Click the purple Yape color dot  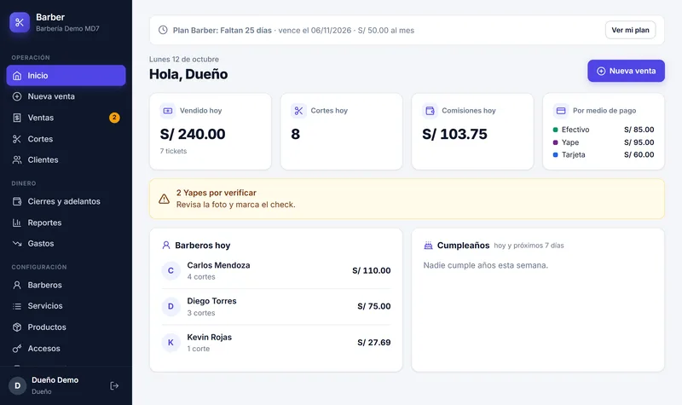pyautogui.click(x=556, y=142)
